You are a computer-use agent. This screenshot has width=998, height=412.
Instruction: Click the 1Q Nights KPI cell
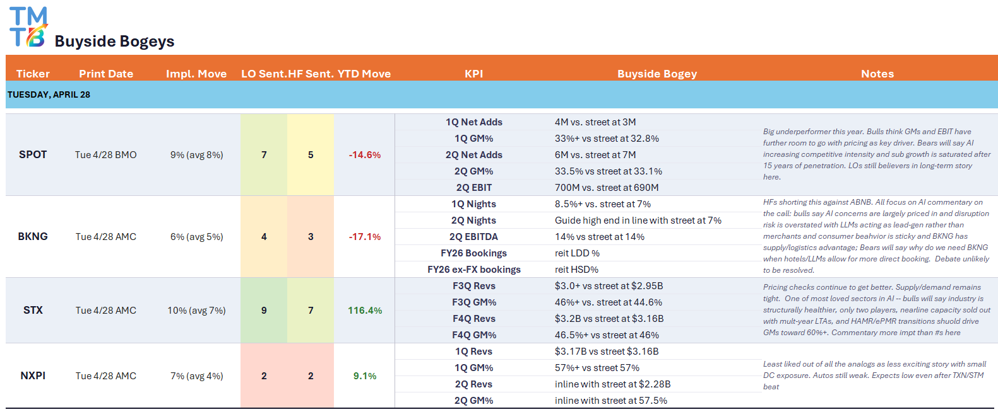pos(474,203)
